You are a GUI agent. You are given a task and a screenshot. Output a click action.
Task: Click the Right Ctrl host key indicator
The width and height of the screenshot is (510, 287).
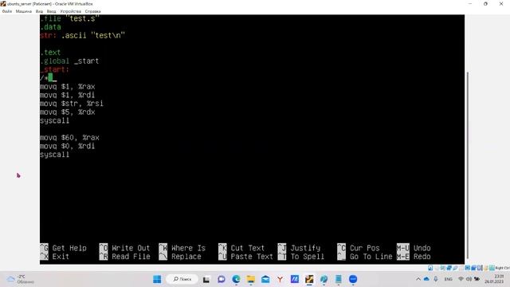click(502, 268)
